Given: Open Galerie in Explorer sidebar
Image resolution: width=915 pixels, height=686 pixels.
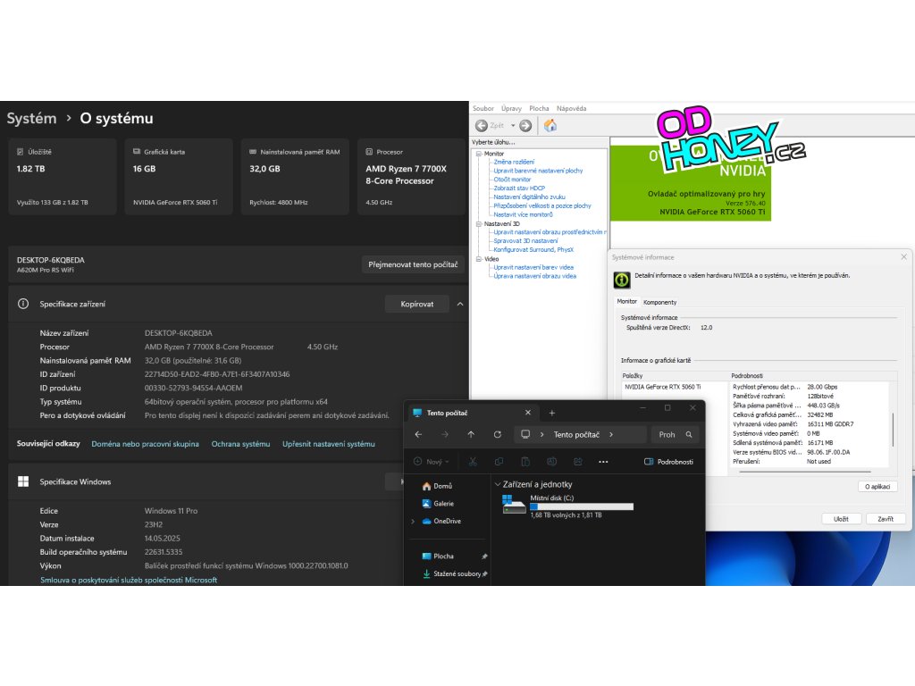Looking at the screenshot, I should pos(438,504).
